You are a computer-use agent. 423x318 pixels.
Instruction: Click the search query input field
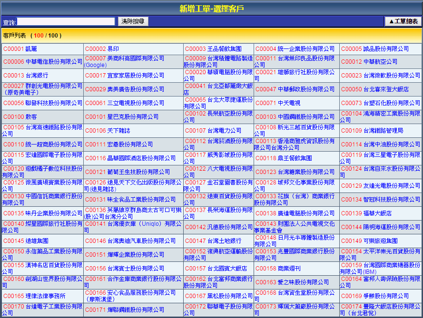click(x=66, y=21)
